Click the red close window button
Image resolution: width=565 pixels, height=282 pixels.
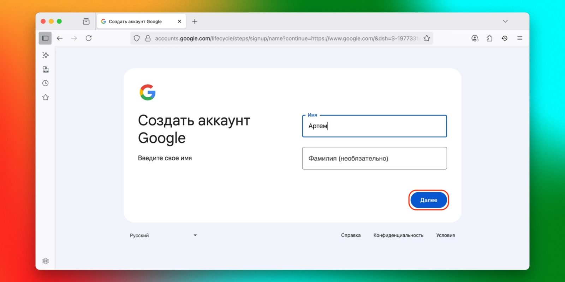point(43,21)
